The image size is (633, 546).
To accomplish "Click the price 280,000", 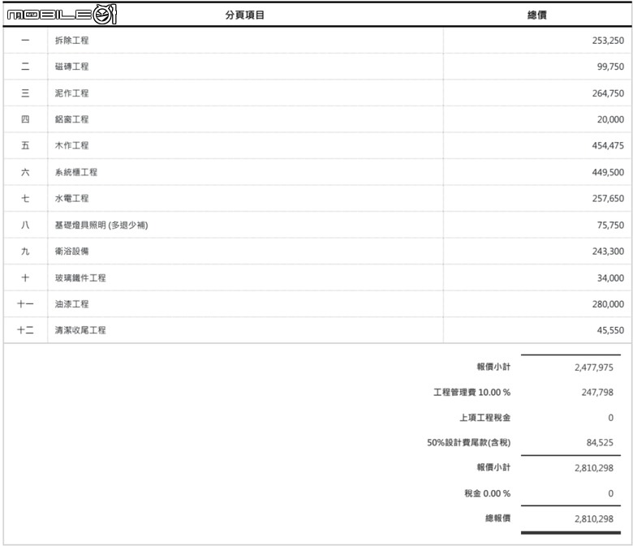I will coord(608,304).
